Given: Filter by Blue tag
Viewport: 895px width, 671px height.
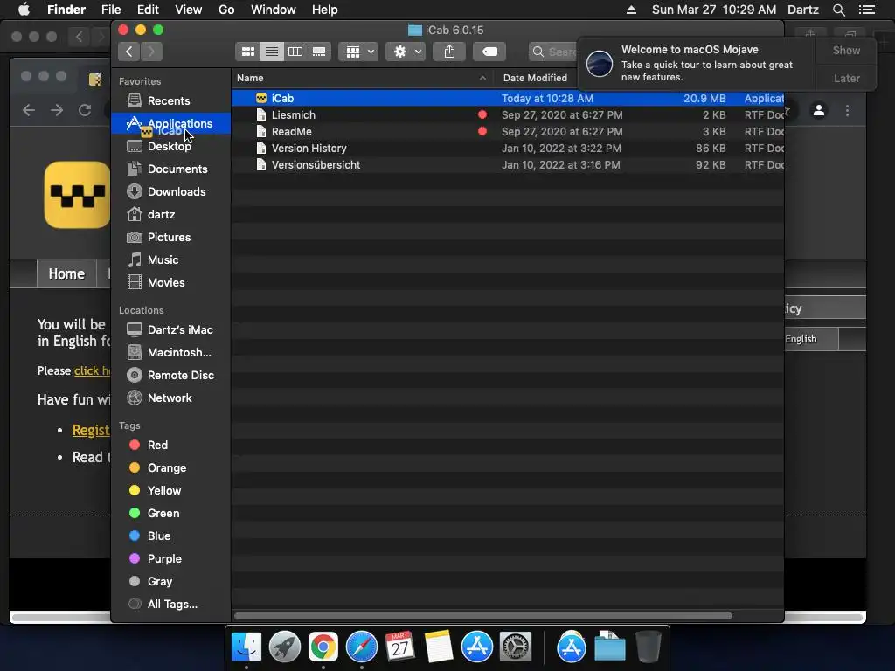Looking at the screenshot, I should pyautogui.click(x=171, y=536).
